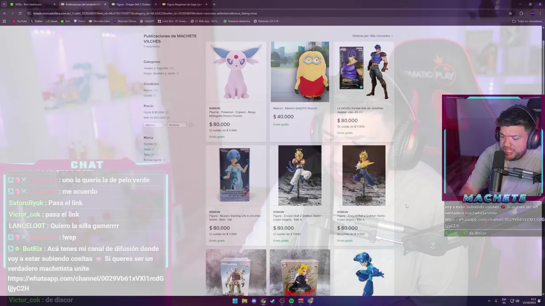Viewport: 545px width, 306px height.
Task: Filter by Juegos y Juguetes category
Action: pyautogui.click(x=156, y=68)
